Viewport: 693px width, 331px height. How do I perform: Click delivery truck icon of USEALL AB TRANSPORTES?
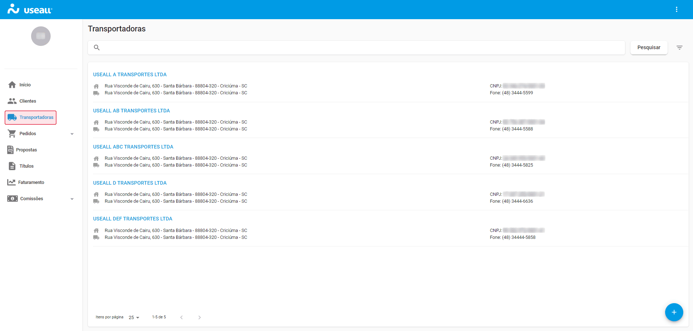tap(96, 129)
